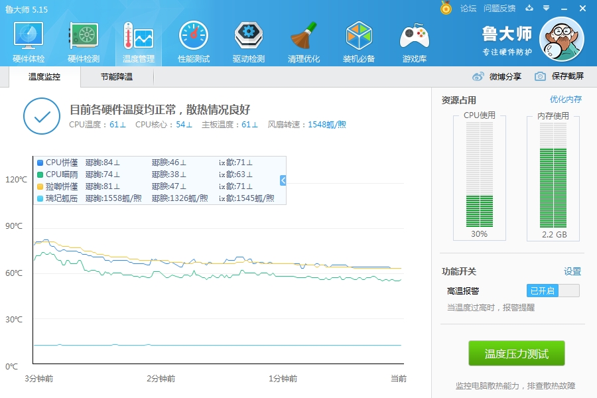Switch to 温度监控 tab
Viewport: 597px width, 398px height.
pyautogui.click(x=44, y=76)
